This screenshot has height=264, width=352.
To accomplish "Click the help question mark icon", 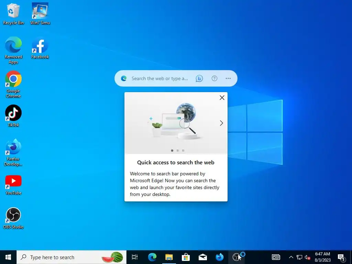I will [214, 78].
